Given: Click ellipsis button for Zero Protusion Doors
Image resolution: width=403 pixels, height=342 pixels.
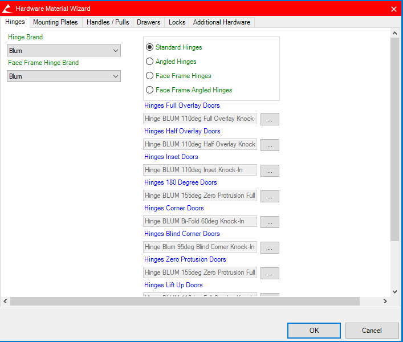Looking at the screenshot, I should [270, 273].
